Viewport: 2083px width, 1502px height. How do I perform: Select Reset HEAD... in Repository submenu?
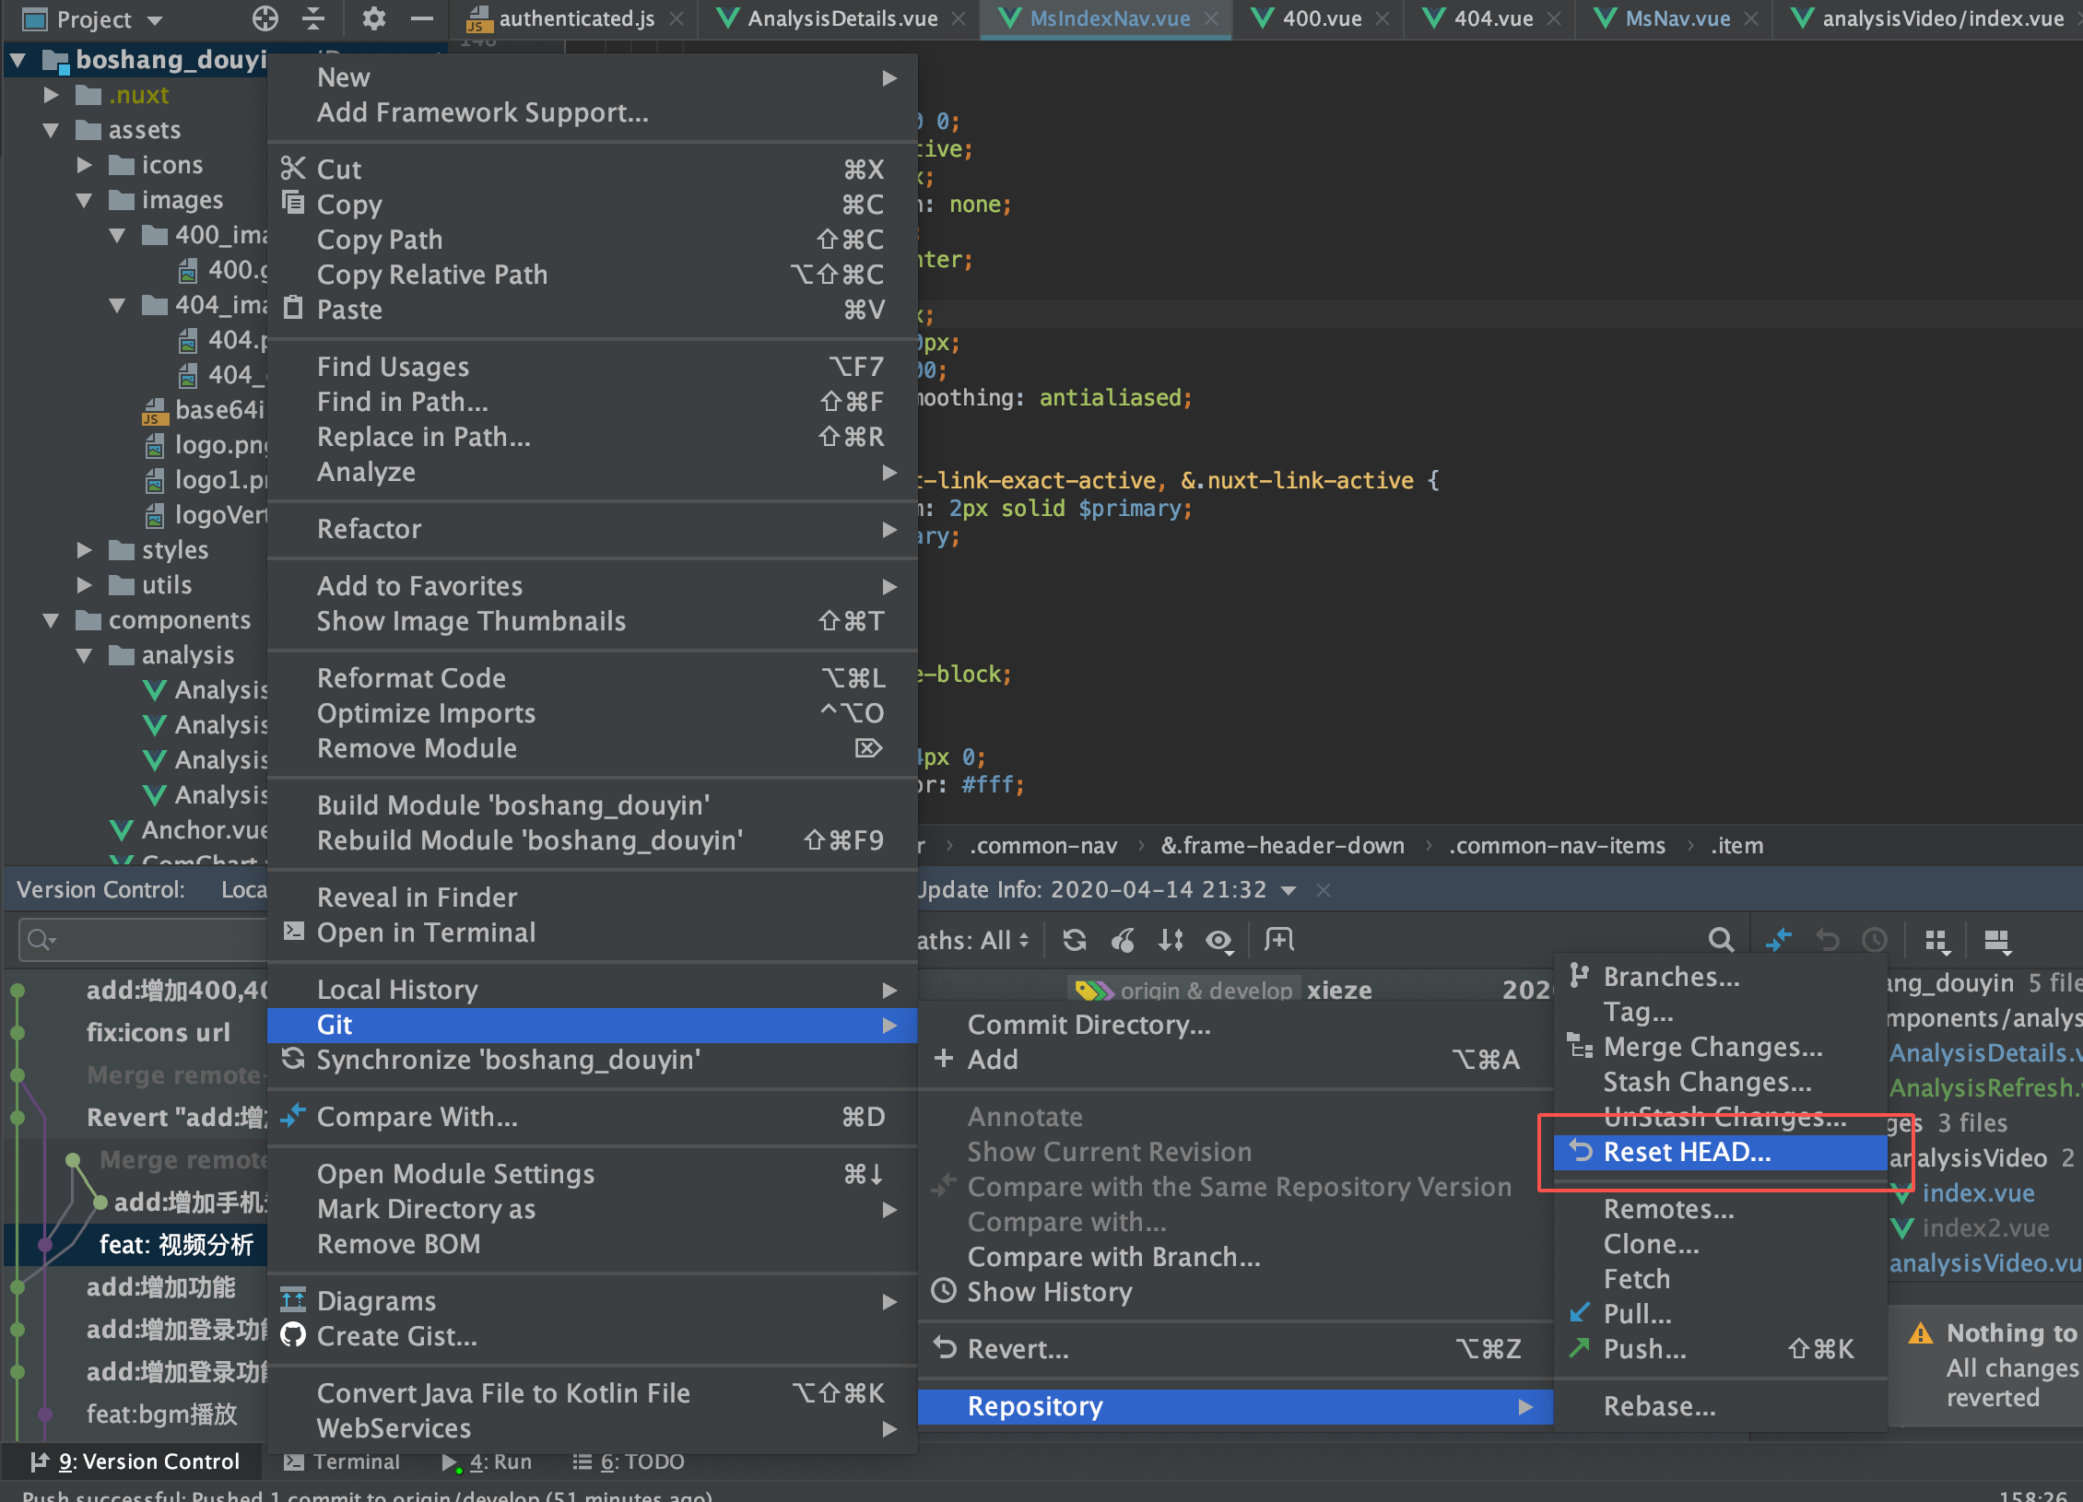[1687, 1152]
